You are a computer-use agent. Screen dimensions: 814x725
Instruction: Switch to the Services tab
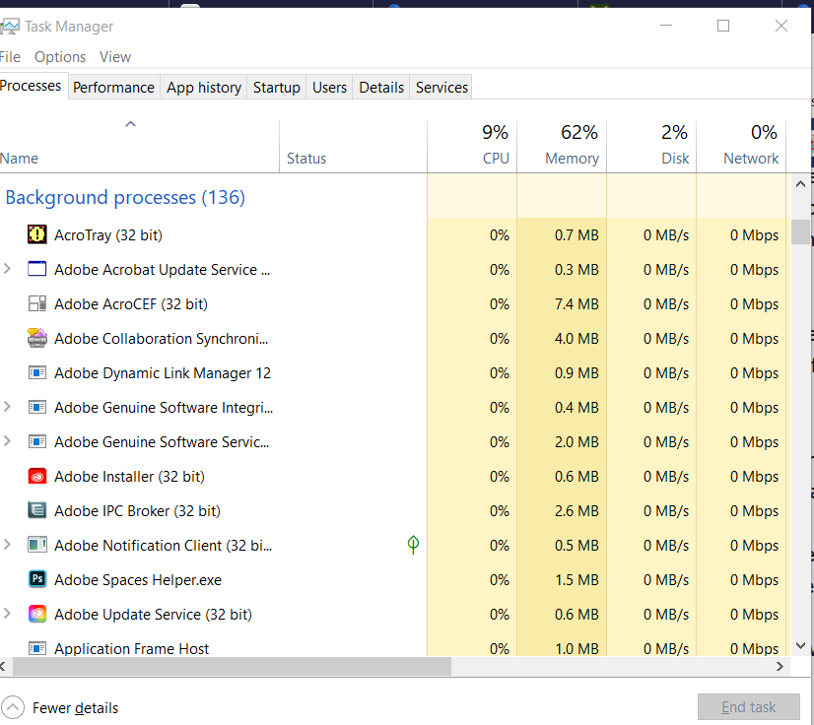(x=441, y=88)
